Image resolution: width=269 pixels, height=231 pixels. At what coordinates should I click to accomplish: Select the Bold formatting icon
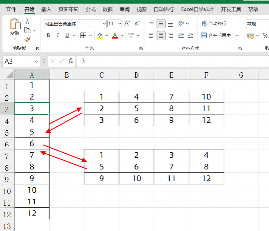(x=48, y=35)
